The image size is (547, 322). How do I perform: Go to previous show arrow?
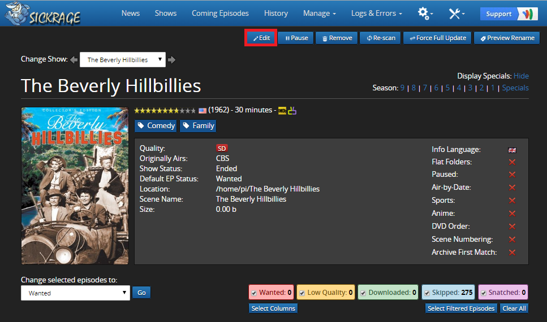click(x=74, y=59)
